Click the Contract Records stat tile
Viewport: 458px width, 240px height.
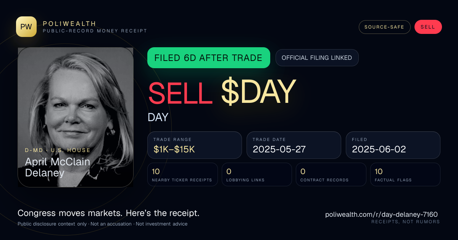point(331,174)
